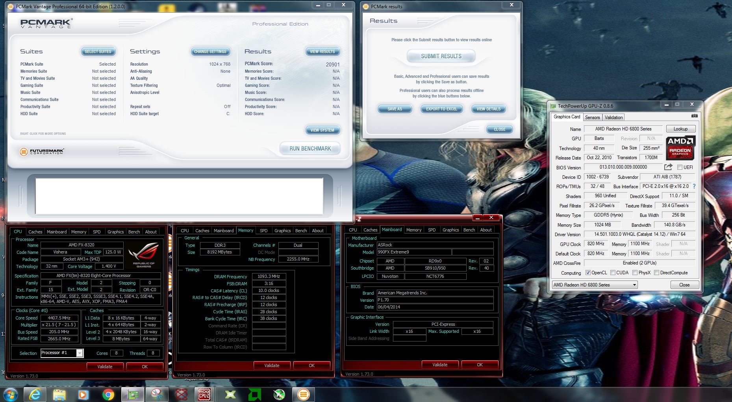732x402 pixels.
Task: Click the VIEW RESULTS button
Action: (322, 51)
